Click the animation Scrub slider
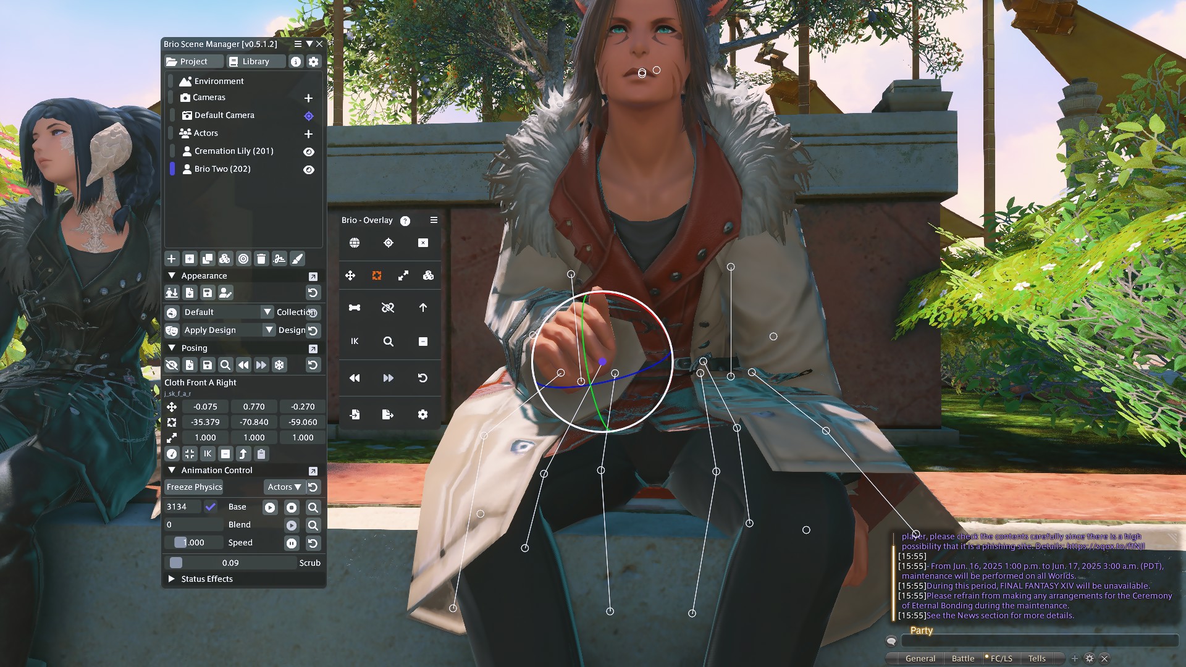Screen dimensions: 1186x667 tap(230, 563)
